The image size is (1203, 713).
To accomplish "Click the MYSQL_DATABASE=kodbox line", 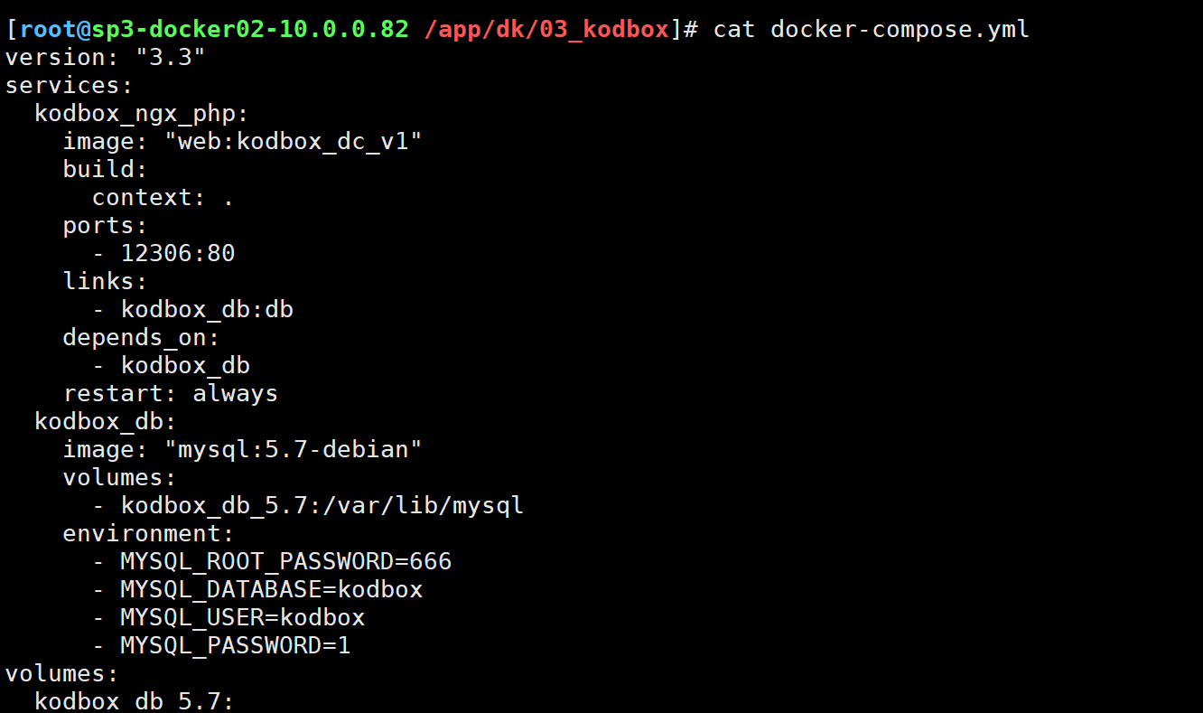I will pyautogui.click(x=271, y=590).
